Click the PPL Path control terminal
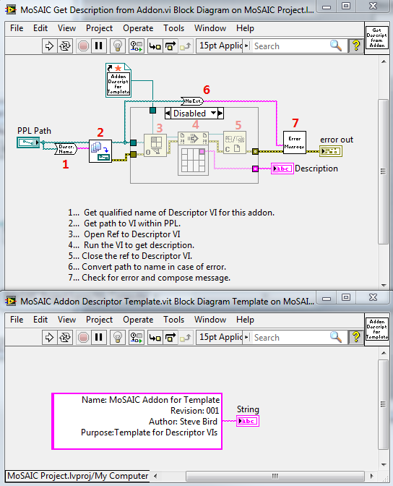Screen dimensions: 393x486 click(28, 142)
